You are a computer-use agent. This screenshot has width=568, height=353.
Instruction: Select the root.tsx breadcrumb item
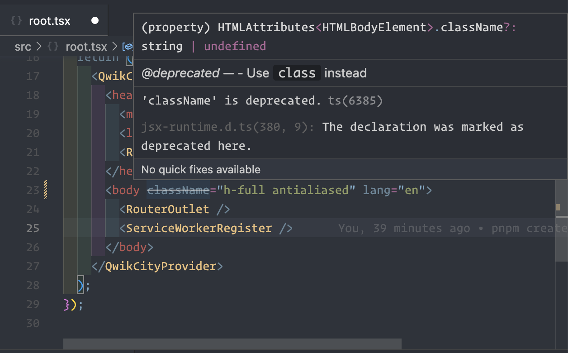coord(86,47)
